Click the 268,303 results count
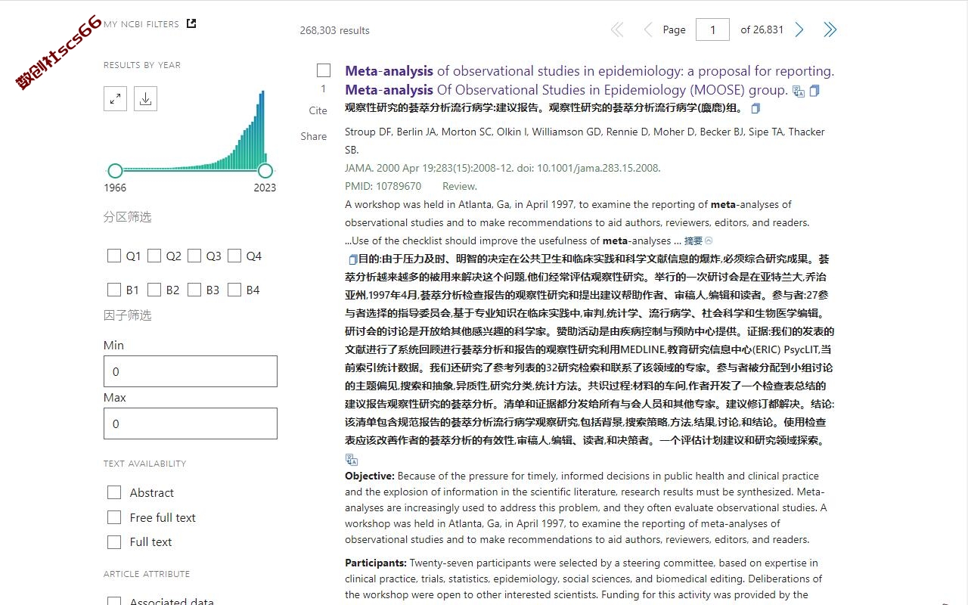Image resolution: width=968 pixels, height=605 pixels. click(x=334, y=30)
